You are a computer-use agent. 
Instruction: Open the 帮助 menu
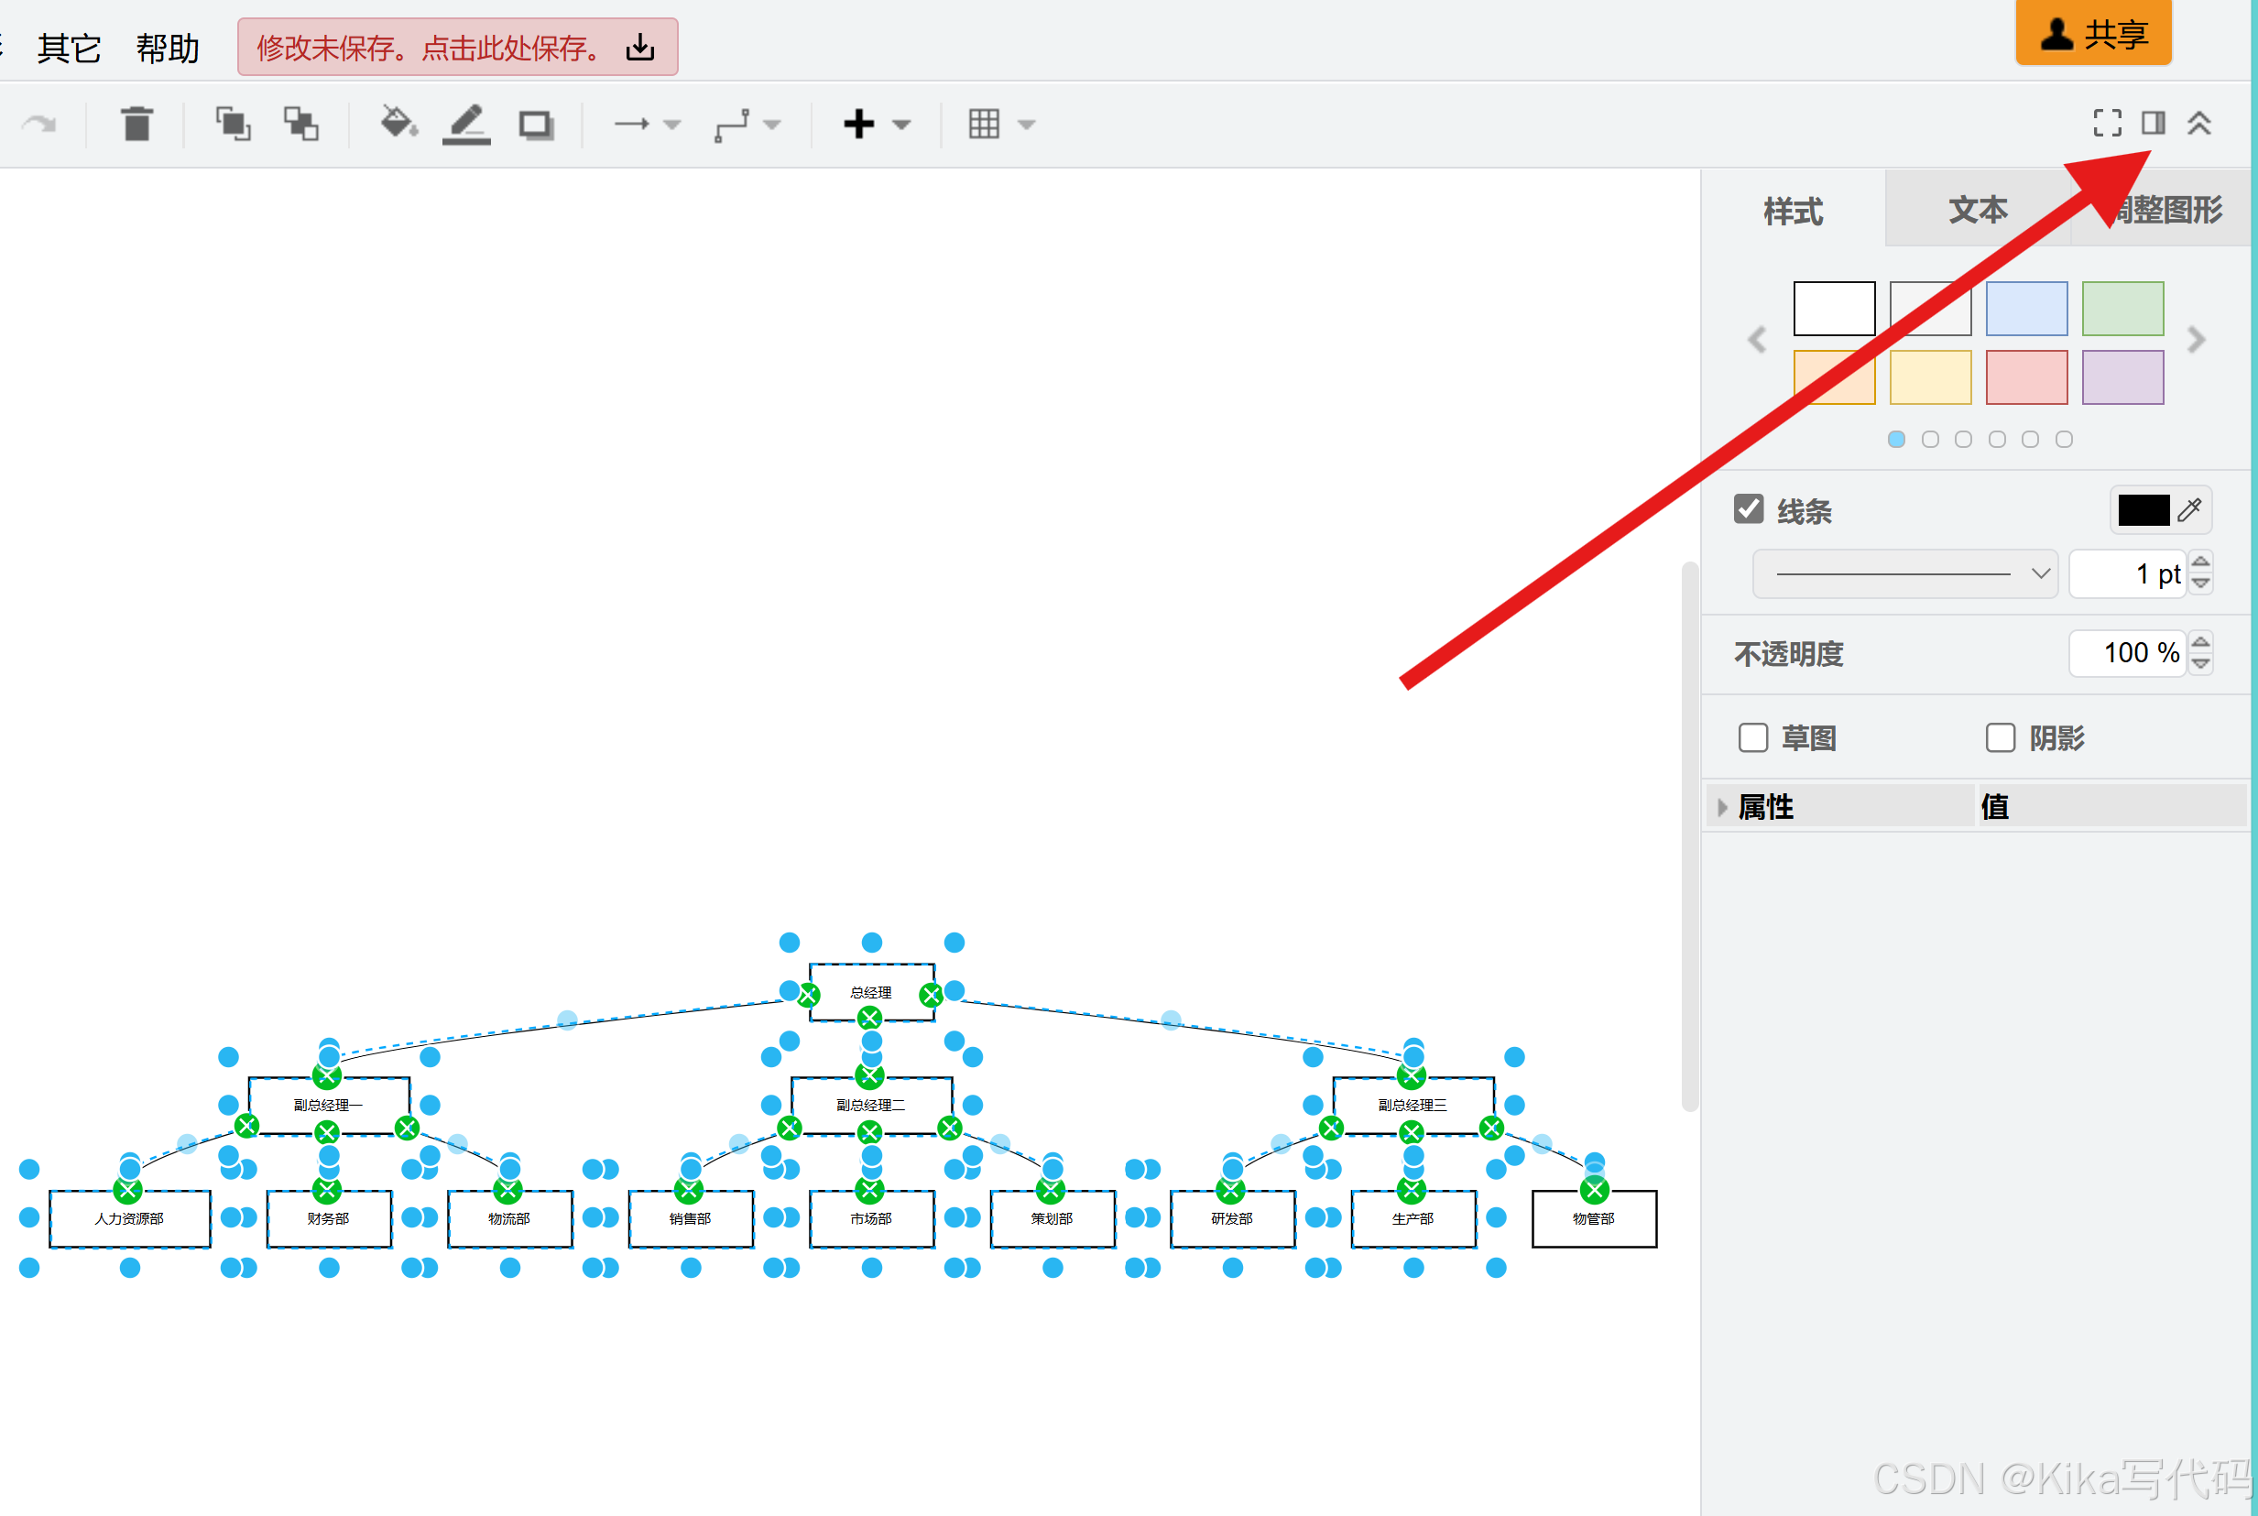(x=168, y=48)
